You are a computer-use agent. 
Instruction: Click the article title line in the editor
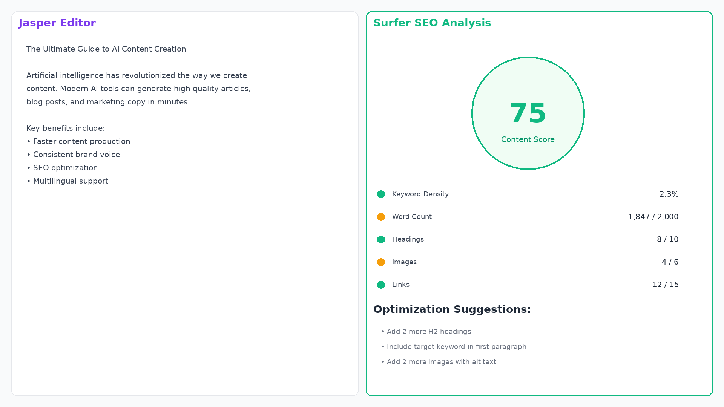(x=106, y=49)
